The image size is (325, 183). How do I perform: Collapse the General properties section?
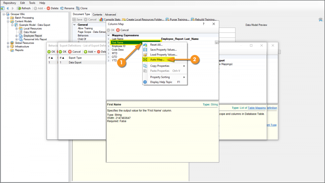pos(74,25)
